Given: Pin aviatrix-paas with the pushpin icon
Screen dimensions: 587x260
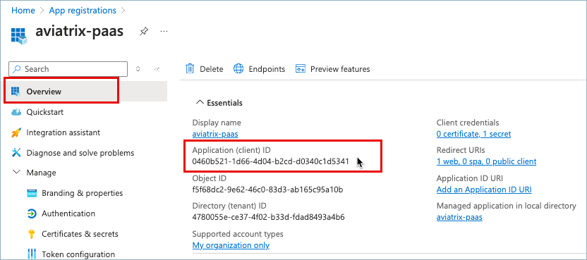Looking at the screenshot, I should pyautogui.click(x=143, y=32).
